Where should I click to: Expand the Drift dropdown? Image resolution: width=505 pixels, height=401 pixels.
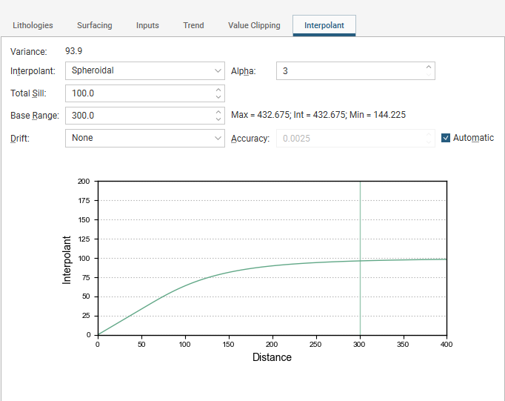(x=145, y=138)
